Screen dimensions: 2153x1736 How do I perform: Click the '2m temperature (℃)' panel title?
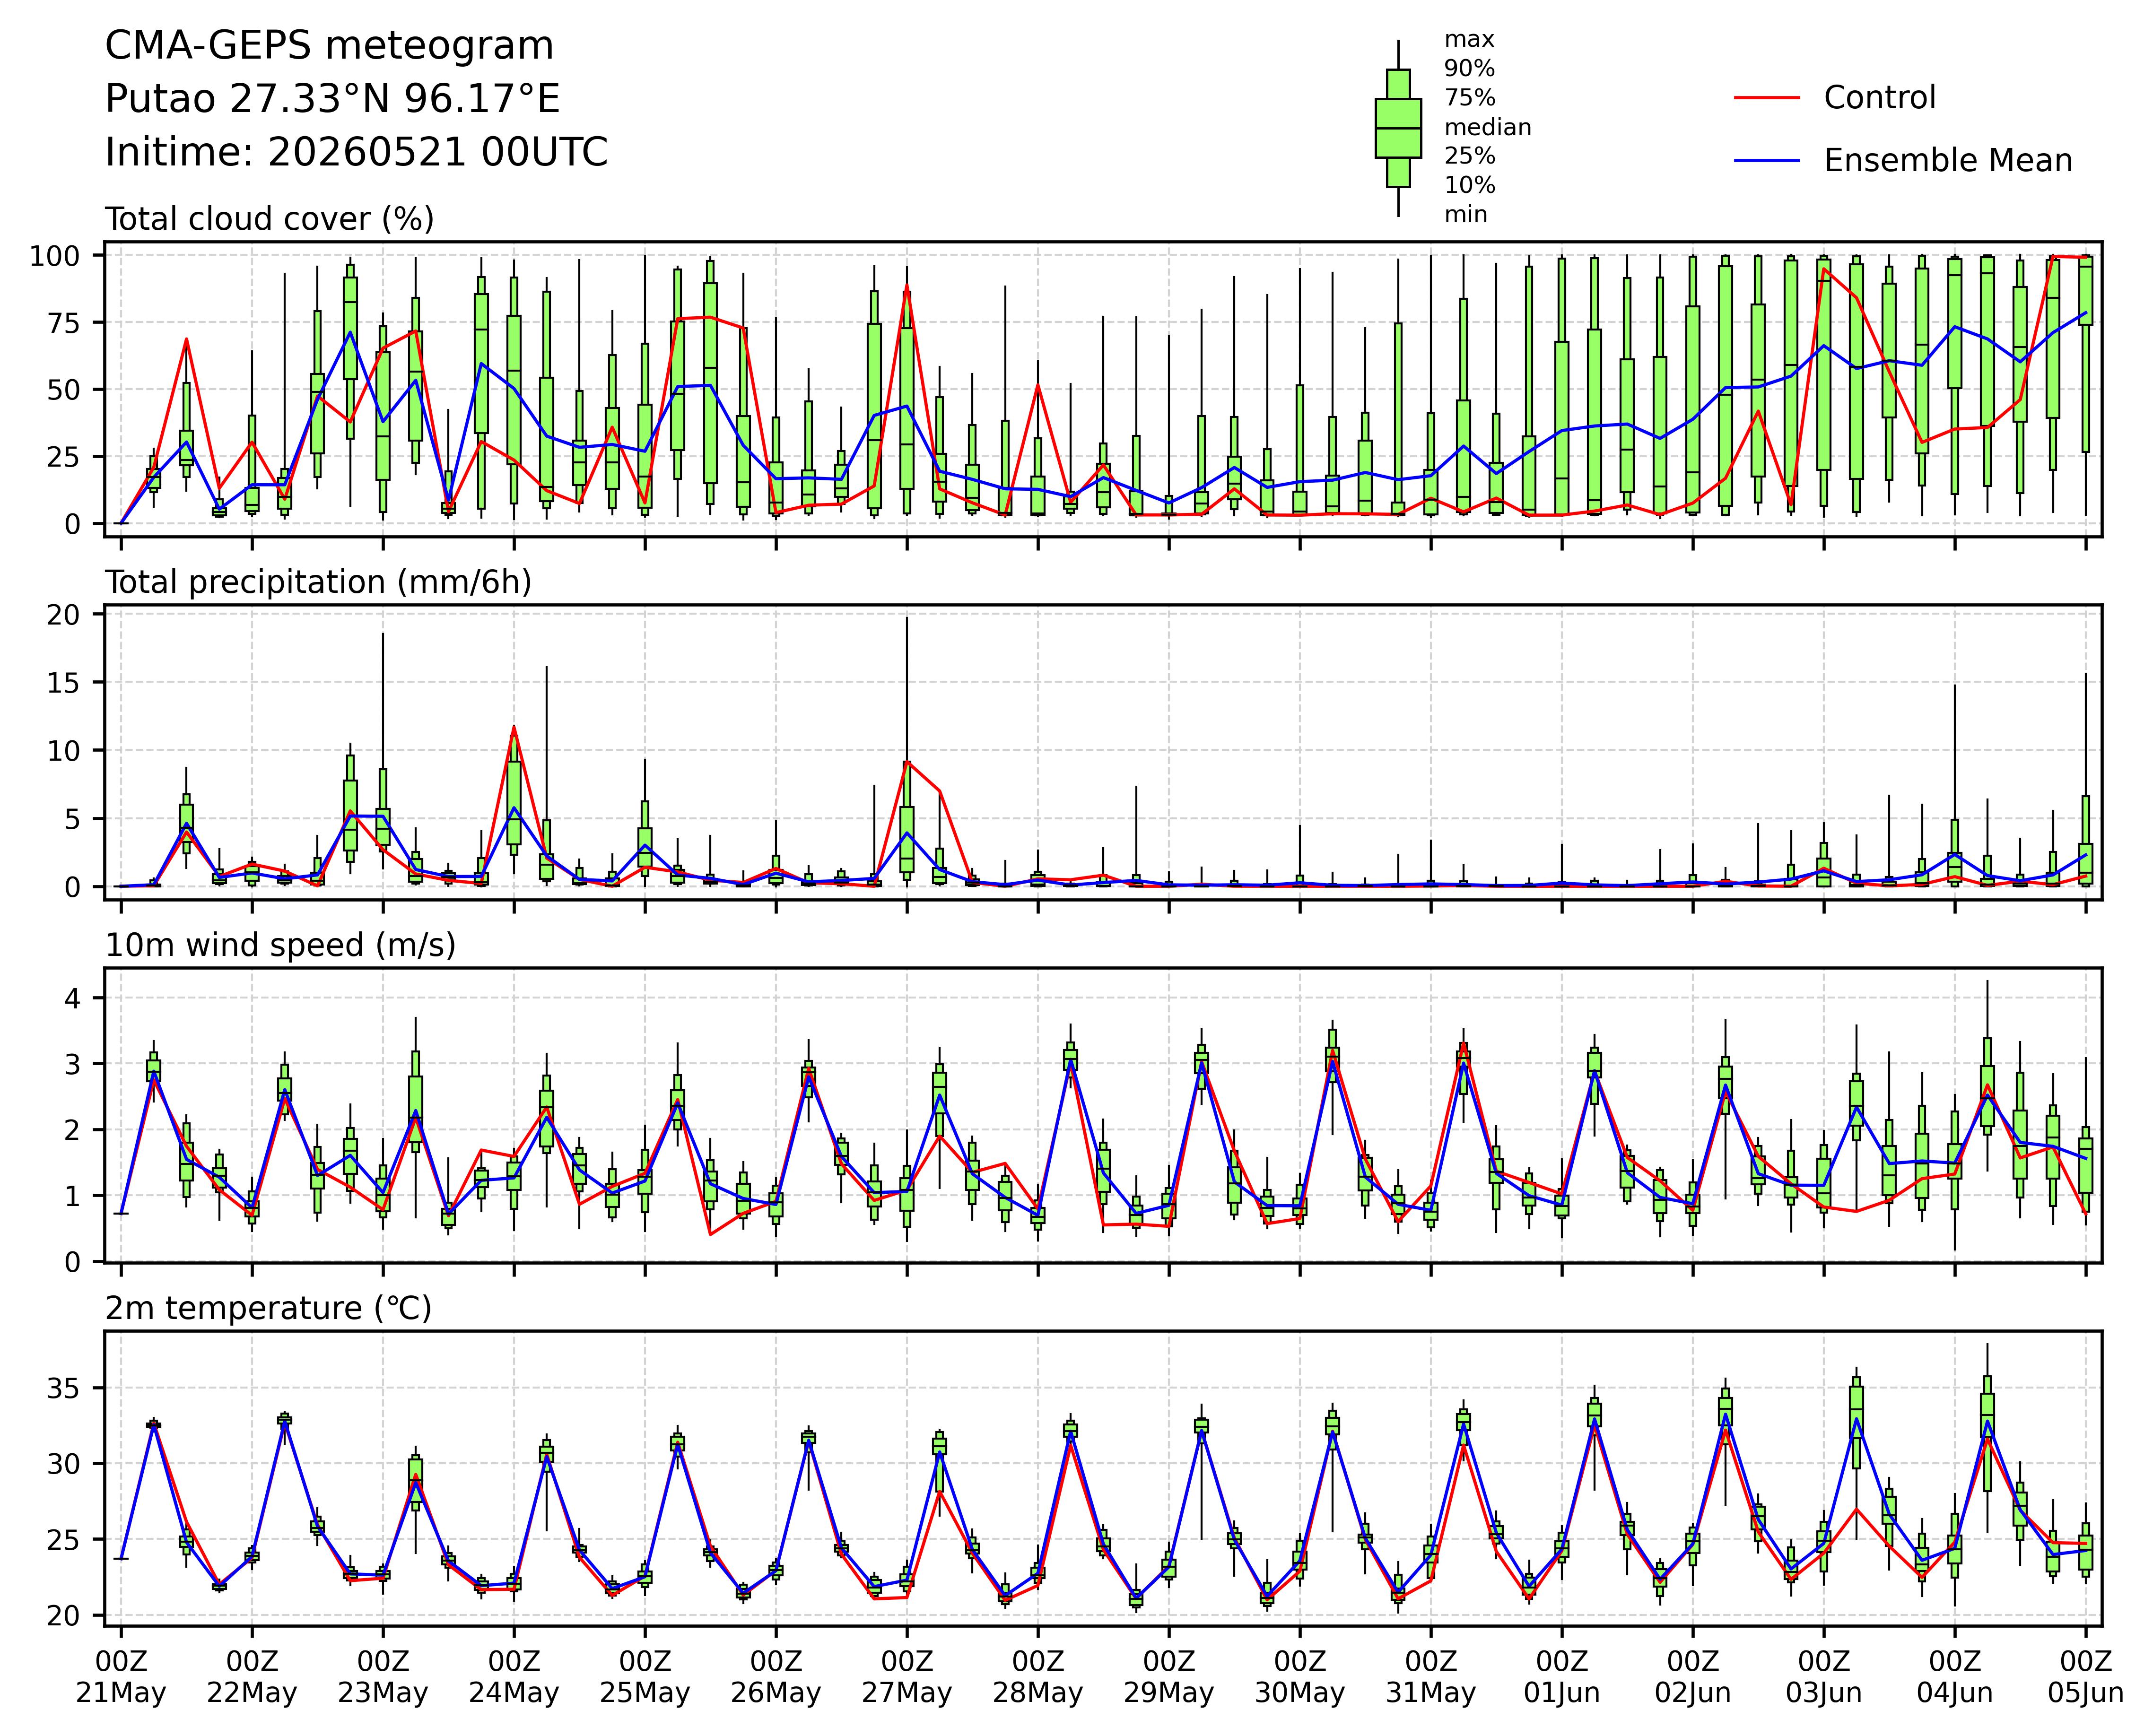(268, 1308)
